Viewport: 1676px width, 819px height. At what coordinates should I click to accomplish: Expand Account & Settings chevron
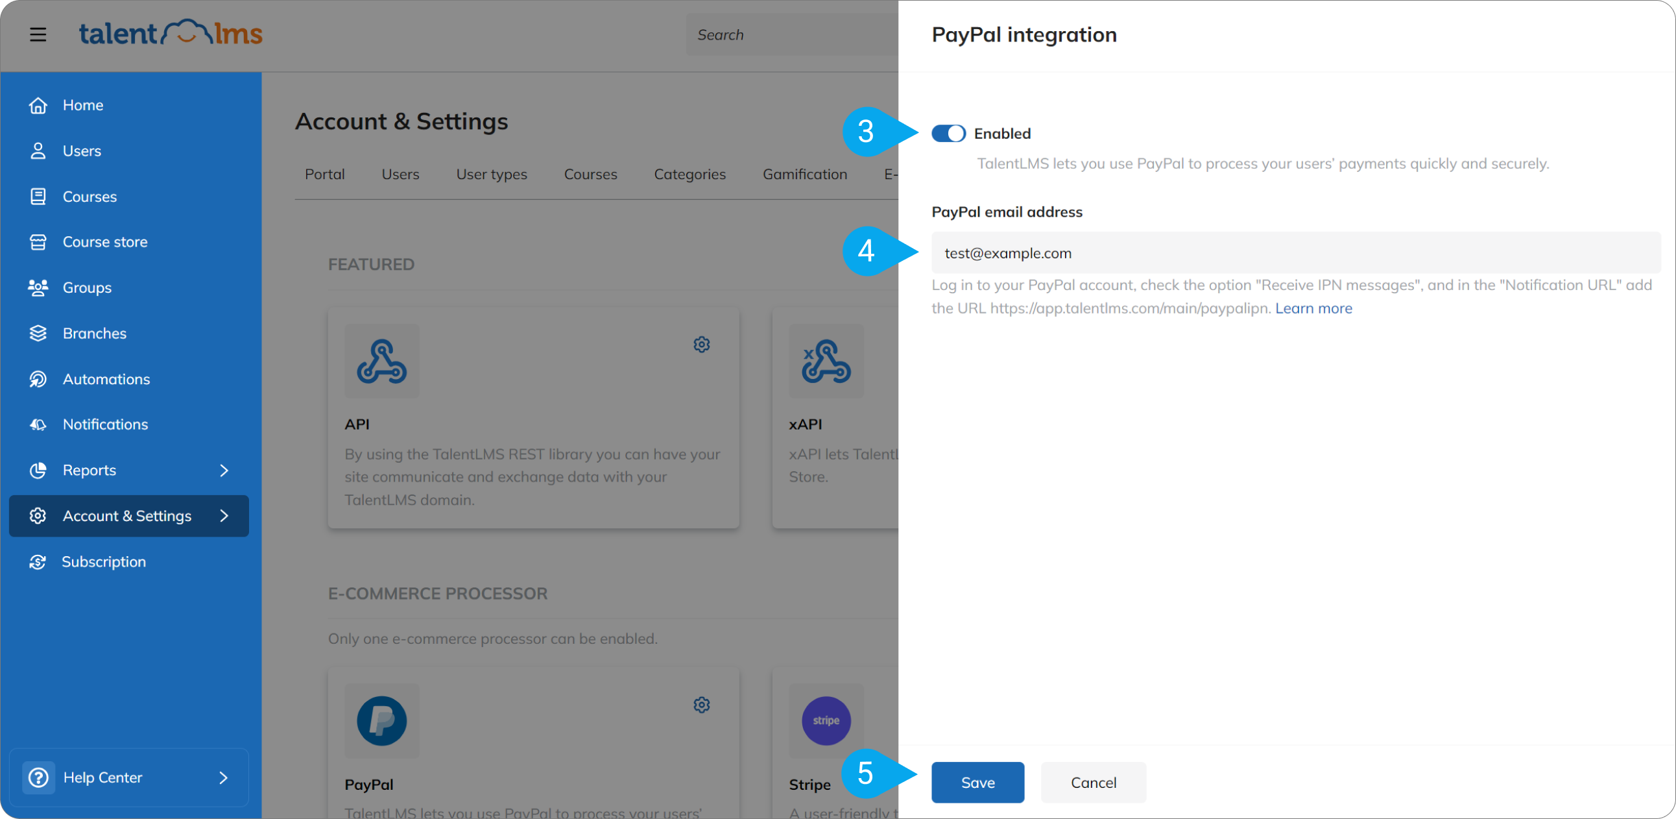pyautogui.click(x=224, y=516)
